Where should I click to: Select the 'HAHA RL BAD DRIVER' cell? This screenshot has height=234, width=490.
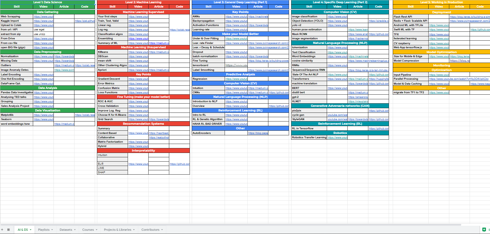(x=208, y=124)
